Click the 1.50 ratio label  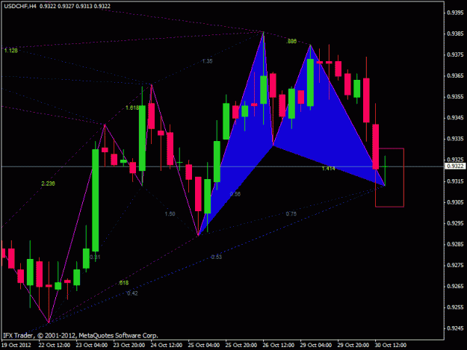(x=170, y=214)
